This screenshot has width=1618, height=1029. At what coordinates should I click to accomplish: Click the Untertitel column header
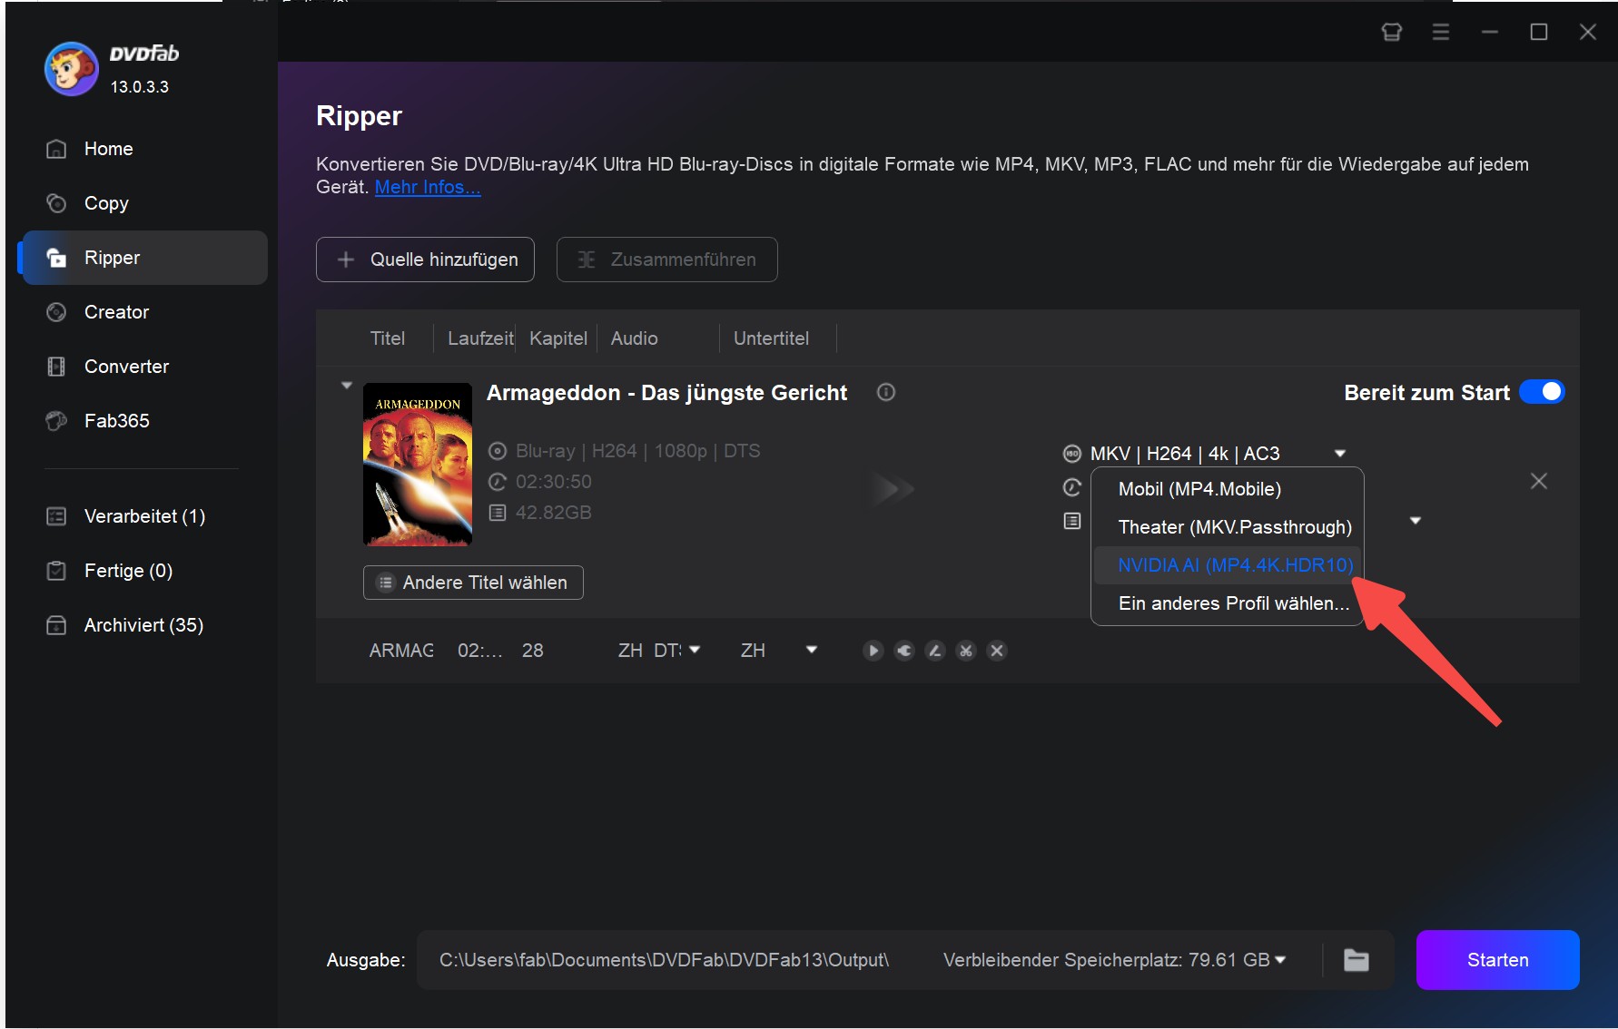[771, 338]
